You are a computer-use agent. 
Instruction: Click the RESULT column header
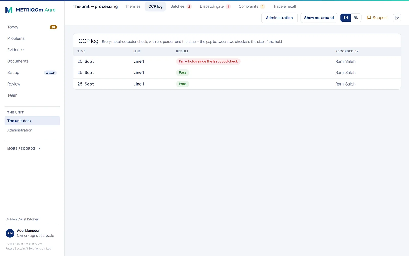(x=182, y=51)
